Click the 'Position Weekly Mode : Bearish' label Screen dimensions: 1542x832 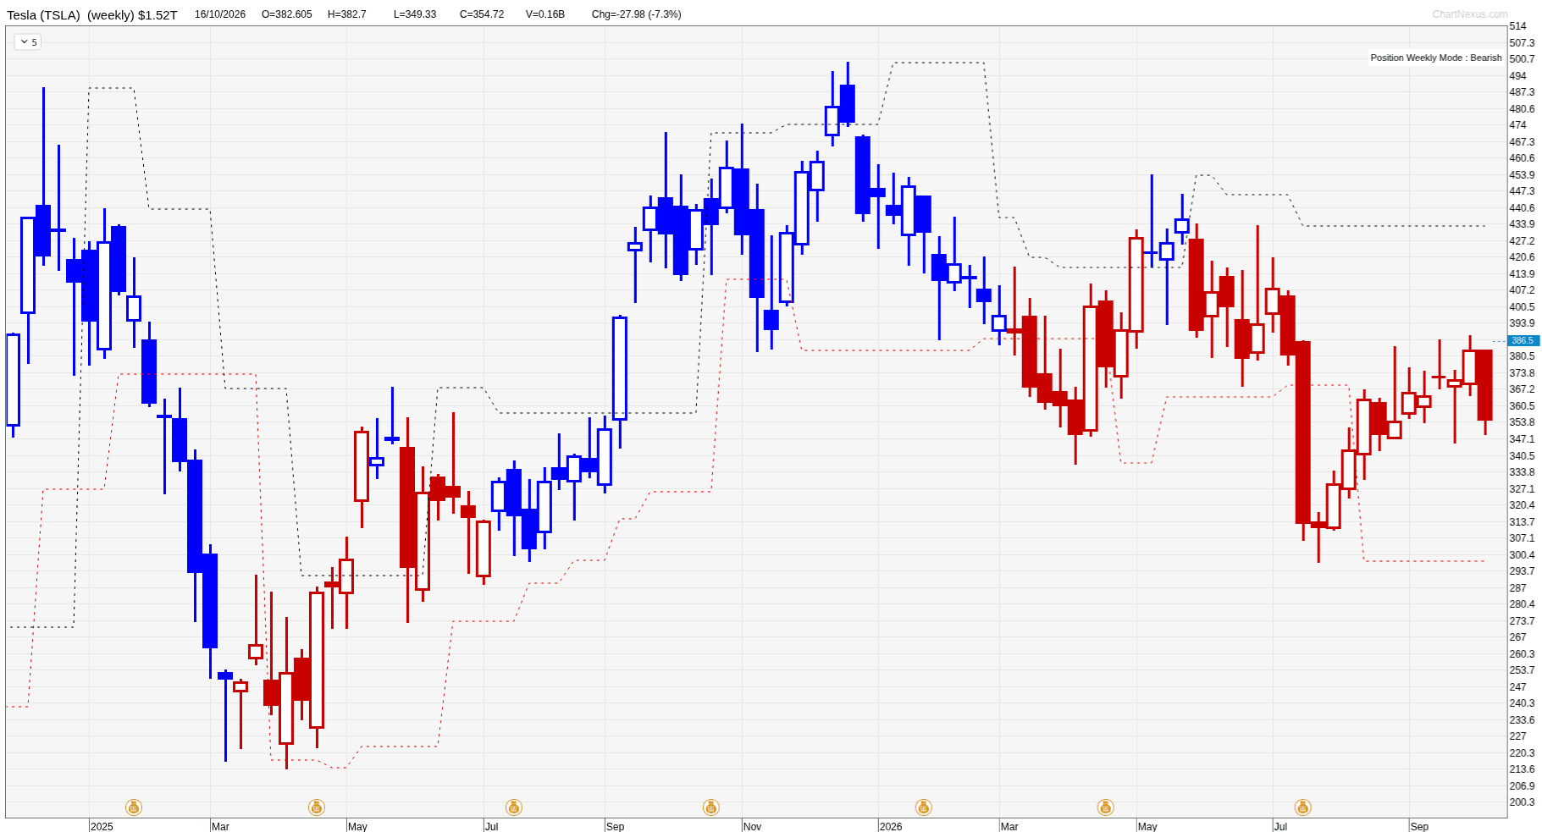tap(1436, 58)
